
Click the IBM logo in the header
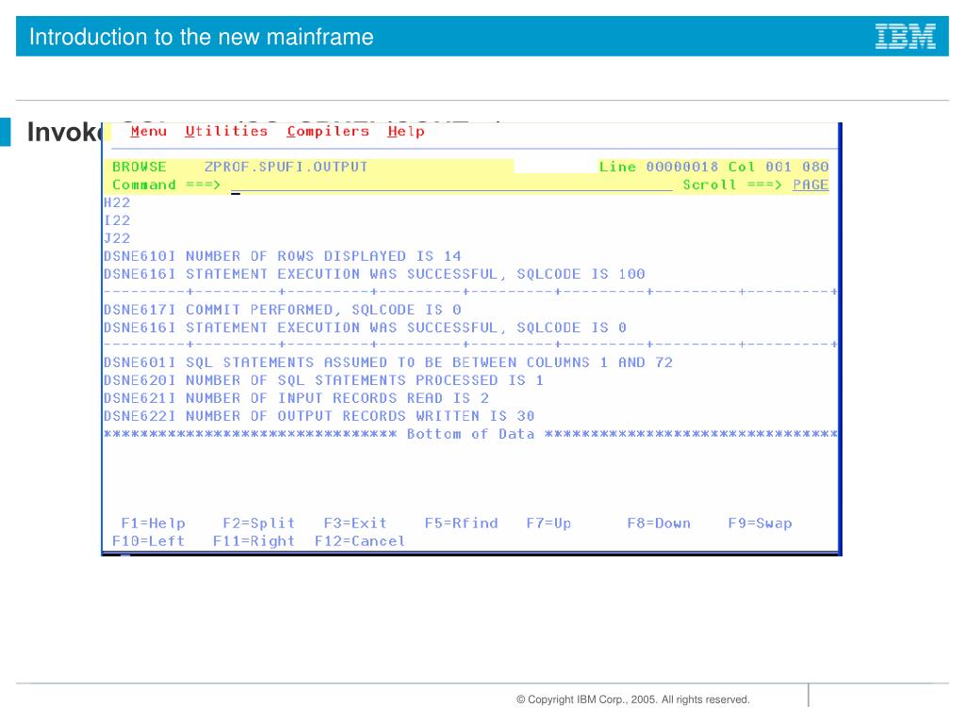click(906, 37)
